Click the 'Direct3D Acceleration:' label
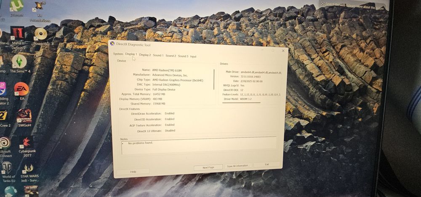 (x=148, y=119)
